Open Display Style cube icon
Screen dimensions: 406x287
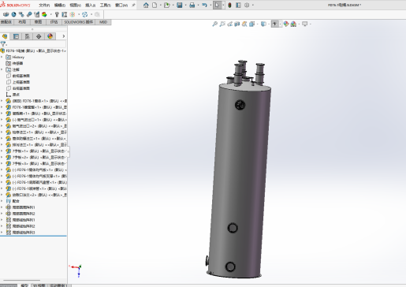[x=263, y=24]
